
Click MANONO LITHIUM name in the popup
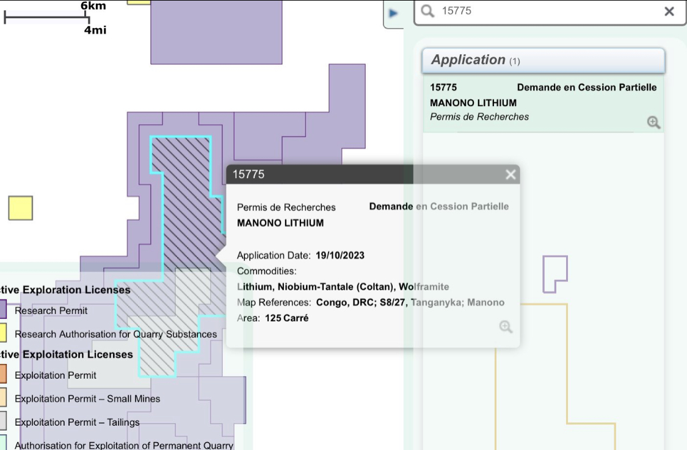pos(280,223)
